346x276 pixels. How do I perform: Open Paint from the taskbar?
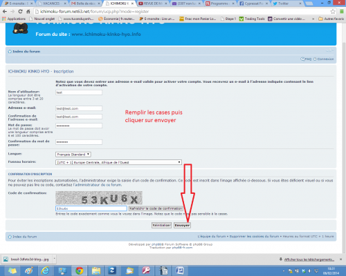(x=28, y=270)
